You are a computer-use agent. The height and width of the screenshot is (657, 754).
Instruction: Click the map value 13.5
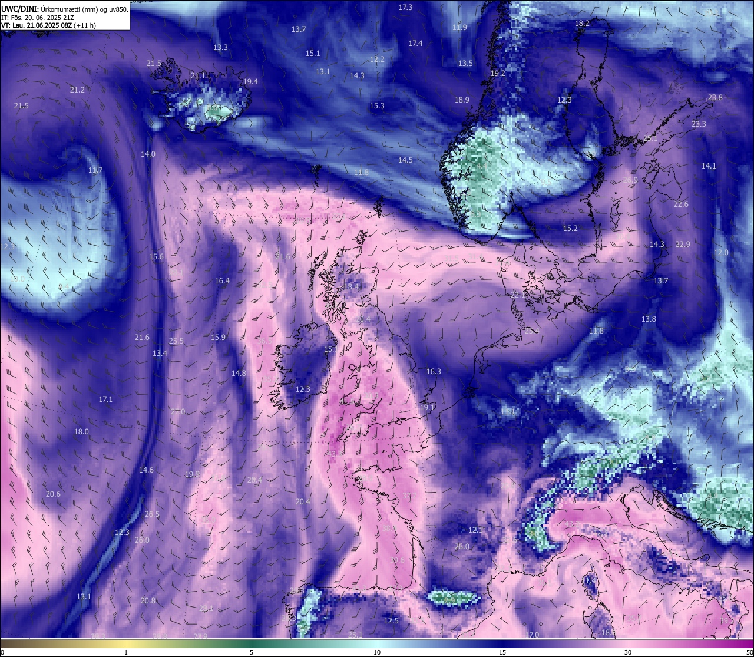(465, 64)
